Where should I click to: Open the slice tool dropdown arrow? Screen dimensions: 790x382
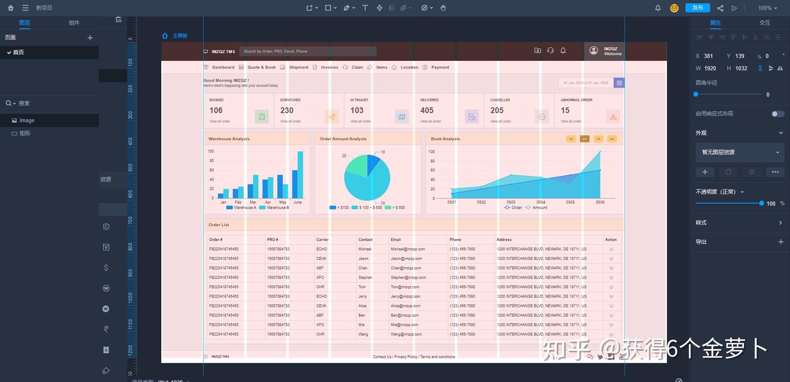coord(432,8)
